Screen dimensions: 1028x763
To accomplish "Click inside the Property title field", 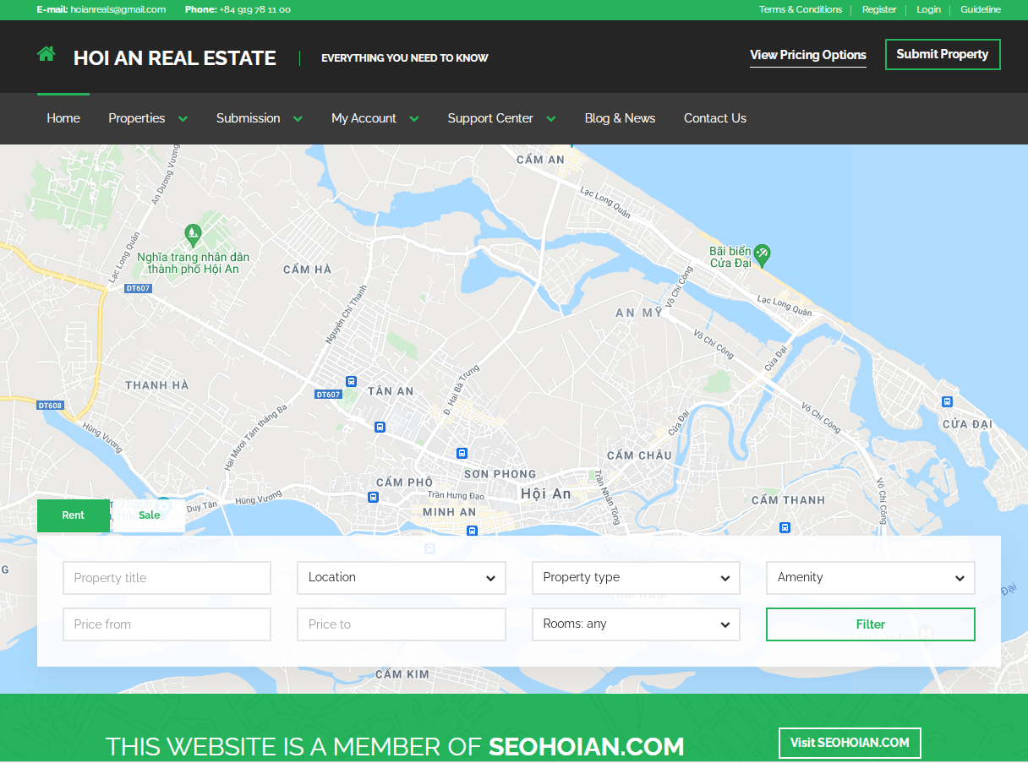I will tap(167, 577).
